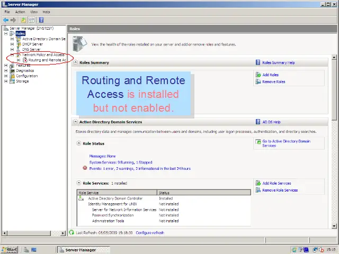Image resolution: width=339 pixels, height=254 pixels.
Task: Click the Roles Summary Help icon
Action: 258,62
